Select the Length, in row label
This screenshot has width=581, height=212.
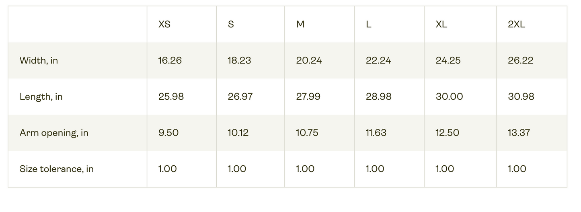41,97
